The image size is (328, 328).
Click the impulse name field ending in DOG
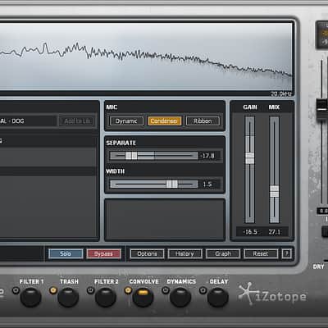pyautogui.click(x=28, y=121)
